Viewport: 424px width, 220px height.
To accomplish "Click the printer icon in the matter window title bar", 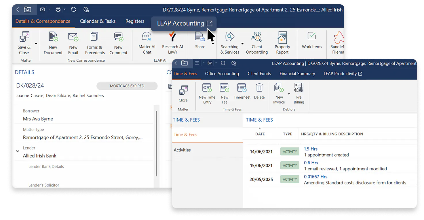I will (x=58, y=9).
